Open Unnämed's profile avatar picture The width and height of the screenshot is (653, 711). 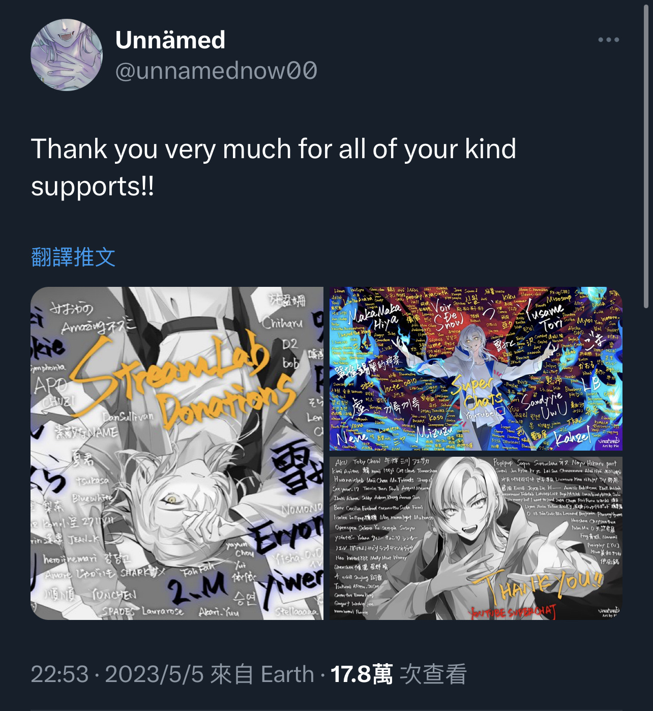pyautogui.click(x=67, y=55)
